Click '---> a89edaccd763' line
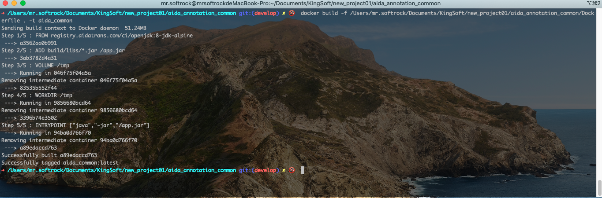The height and width of the screenshot is (198, 602). point(30,147)
